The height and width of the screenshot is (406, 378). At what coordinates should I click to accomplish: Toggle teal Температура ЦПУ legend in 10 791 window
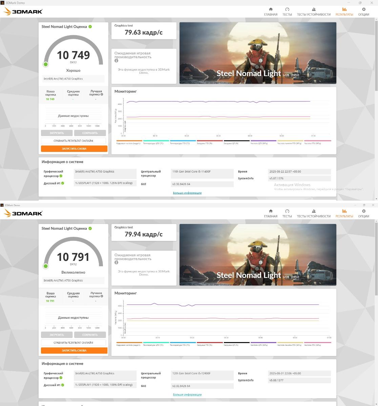click(x=156, y=344)
